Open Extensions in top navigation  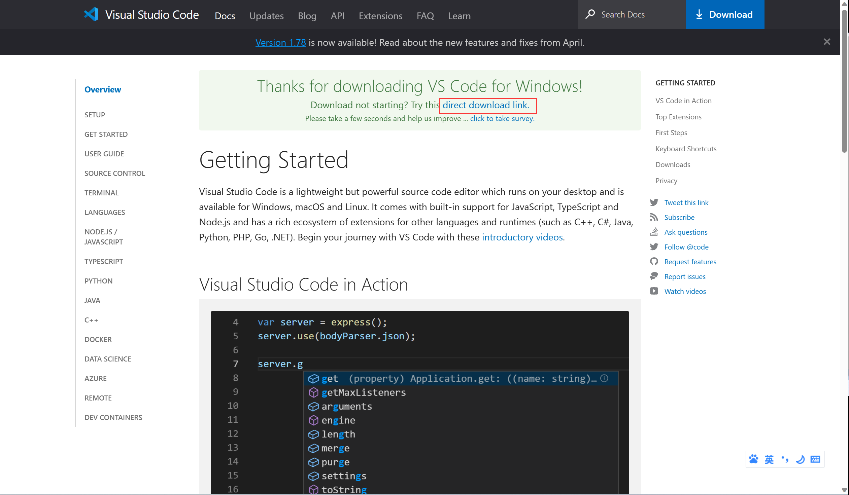click(x=380, y=16)
